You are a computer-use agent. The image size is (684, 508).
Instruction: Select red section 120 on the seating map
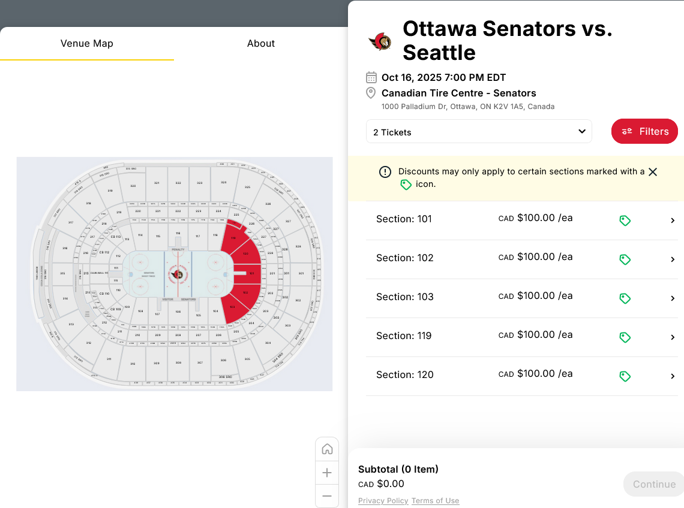coord(245,253)
